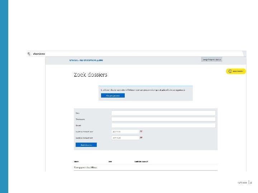This screenshot has height=193, width=258.
Task: Click the 'Vlaanderen' text in top bar
Action: pyautogui.click(x=39, y=54)
